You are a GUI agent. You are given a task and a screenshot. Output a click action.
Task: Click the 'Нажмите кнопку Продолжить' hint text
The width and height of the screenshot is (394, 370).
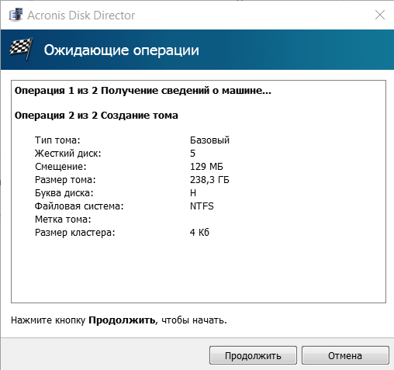[x=119, y=320]
